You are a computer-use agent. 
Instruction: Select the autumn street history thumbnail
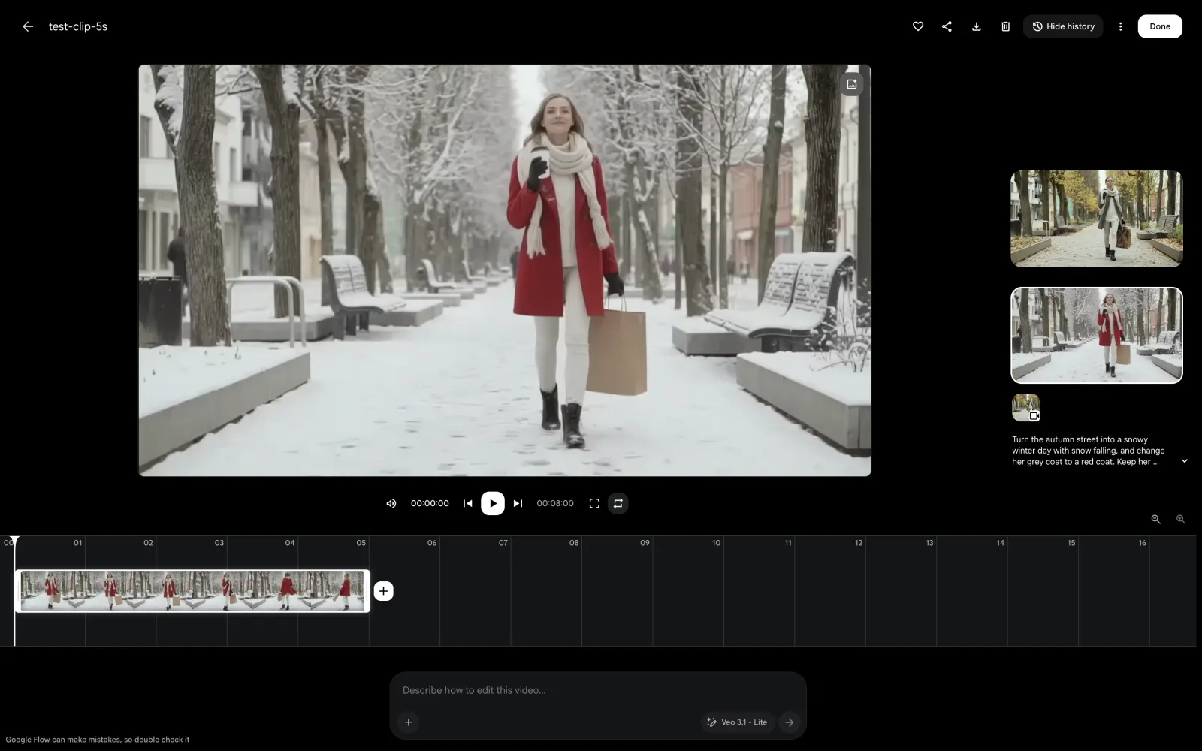[x=1097, y=219]
